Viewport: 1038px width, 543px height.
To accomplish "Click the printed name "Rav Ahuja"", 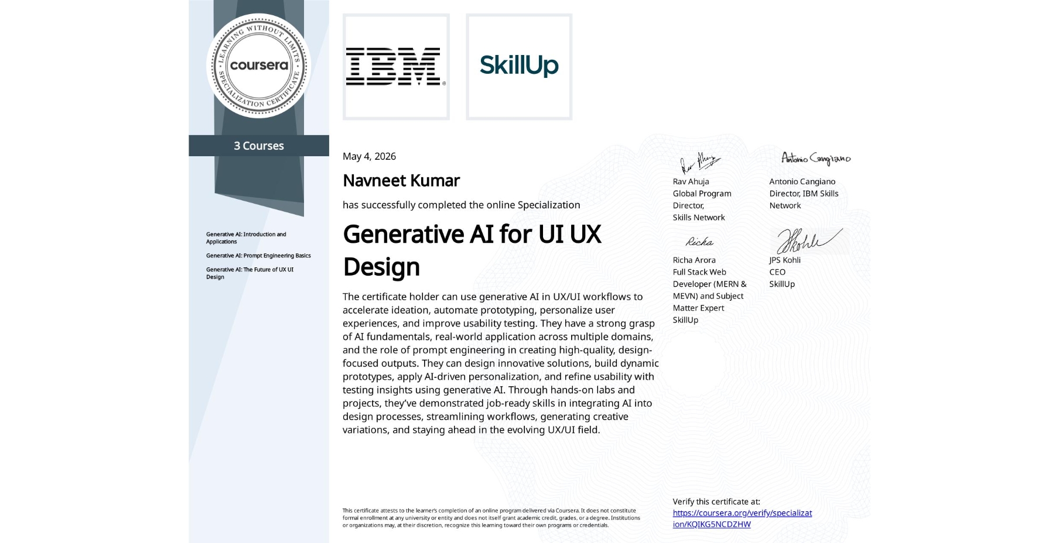I will (691, 181).
